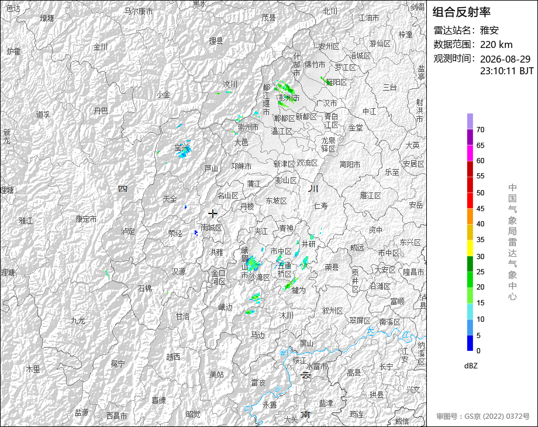
Task: Click the green echo next to 犍为
Action: [x=290, y=284]
